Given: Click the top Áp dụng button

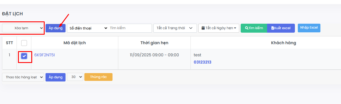Looking at the screenshot, I should click(55, 28).
